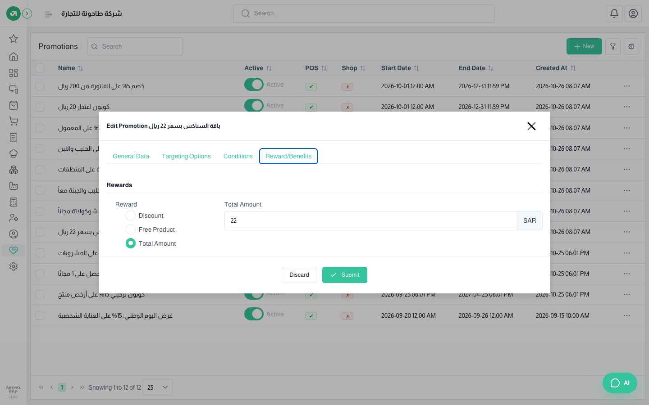The width and height of the screenshot is (649, 405).
Task: Open the dashboard grid icon in sidebar
Action: click(x=14, y=73)
